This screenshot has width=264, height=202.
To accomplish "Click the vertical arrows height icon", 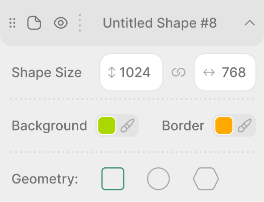I will pos(111,72).
